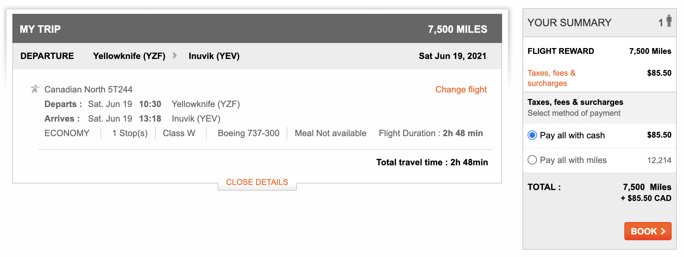Viewport: 684px width, 257px height.
Task: Open orange Taxes, fees & surcharges link
Action: (551, 78)
